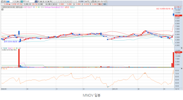Click the small icon at RSI panel's top-right corner
Screen dimensions: 183x100
click(x=181, y=69)
